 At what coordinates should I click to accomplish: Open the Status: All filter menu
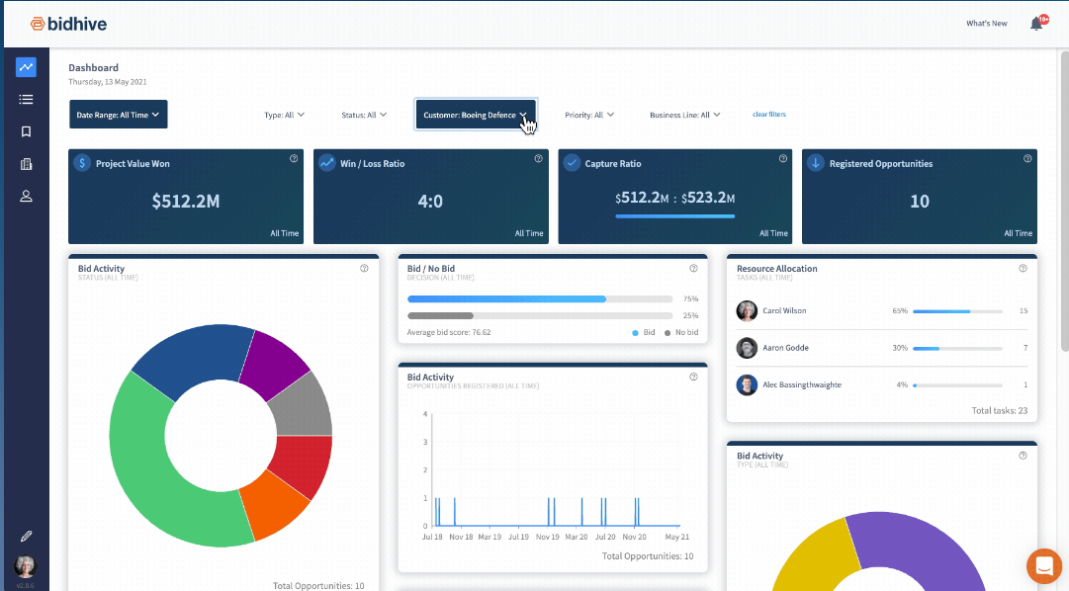click(363, 114)
